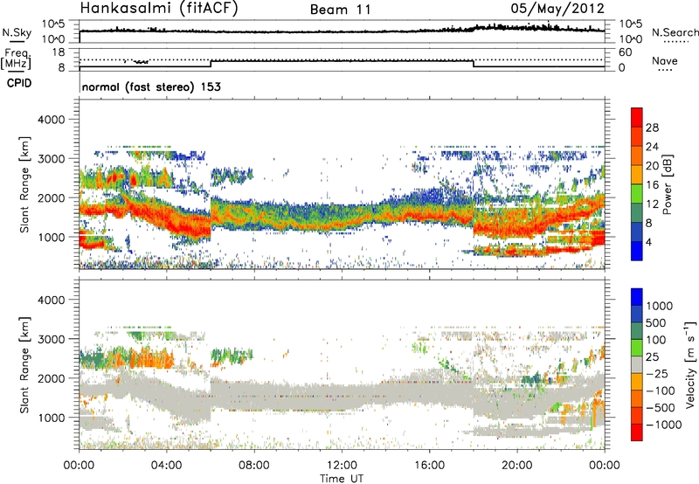Click the date 05/May/2012
699x484 pixels.
click(557, 9)
